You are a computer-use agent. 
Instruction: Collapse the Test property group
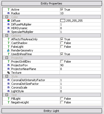click(7, 95)
